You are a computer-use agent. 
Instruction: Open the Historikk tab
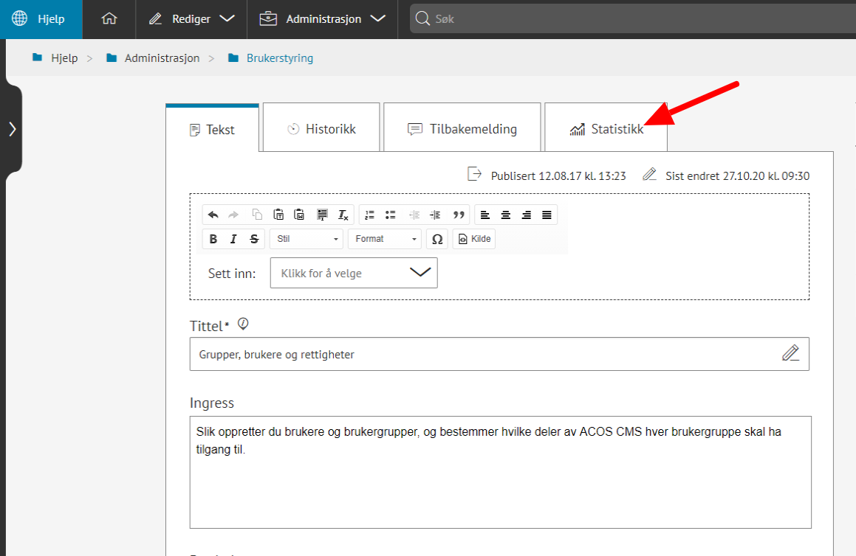(x=321, y=129)
